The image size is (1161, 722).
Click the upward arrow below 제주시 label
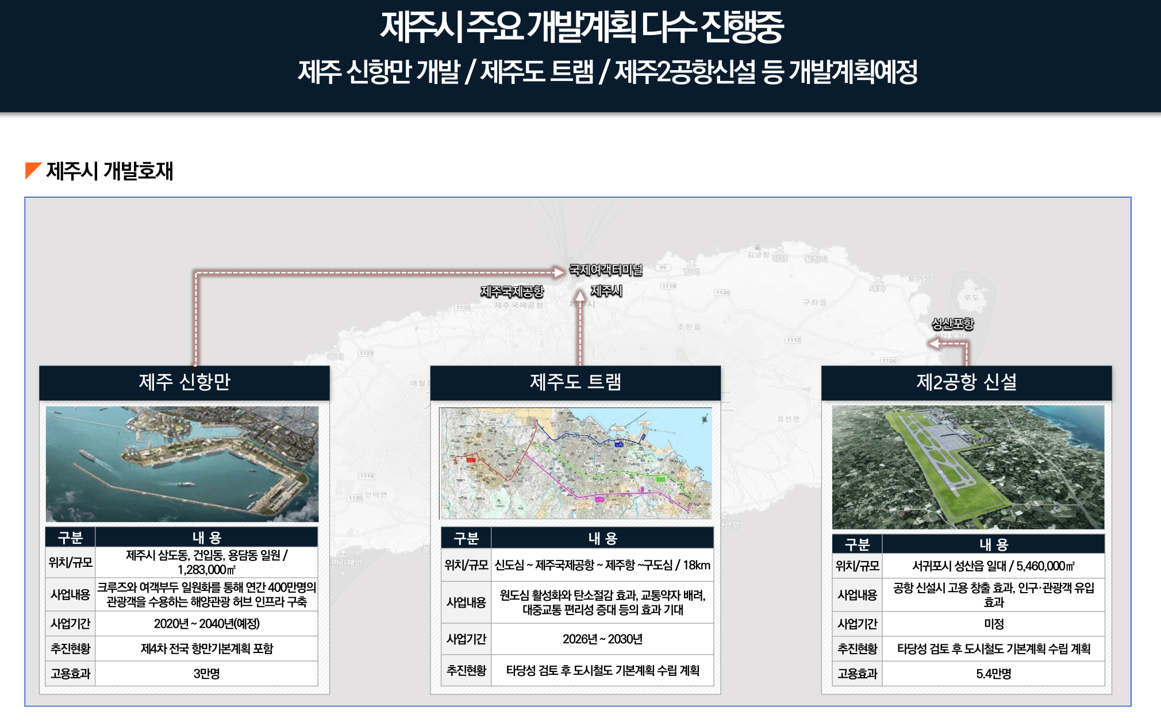click(x=580, y=297)
